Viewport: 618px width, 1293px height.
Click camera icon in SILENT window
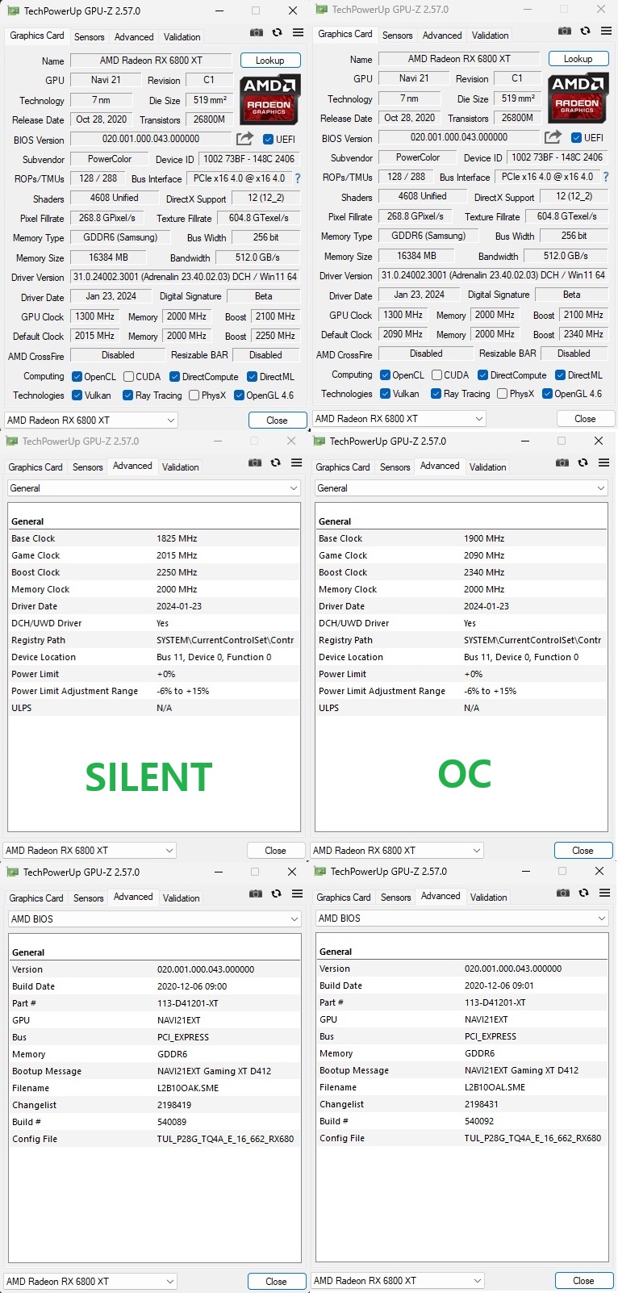coord(255,462)
